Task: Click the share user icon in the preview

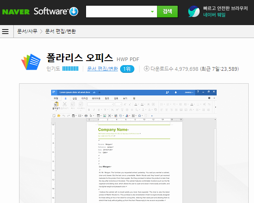Action: (167, 92)
